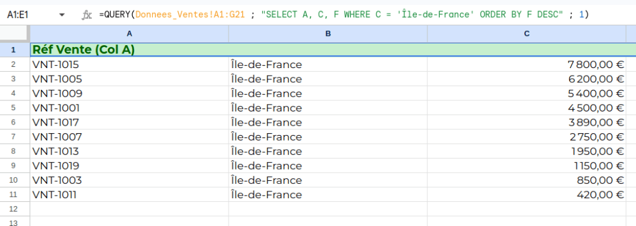Select column B header
Image resolution: width=636 pixels, height=226 pixels.
(x=328, y=33)
